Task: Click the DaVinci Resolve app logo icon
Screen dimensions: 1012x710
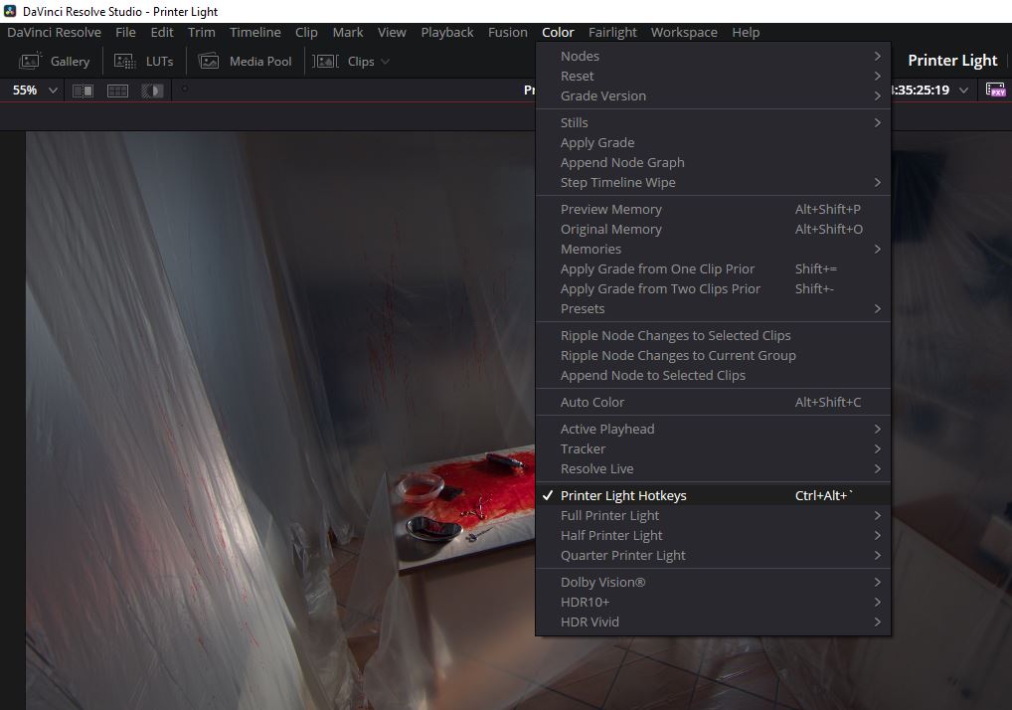Action: click(10, 11)
